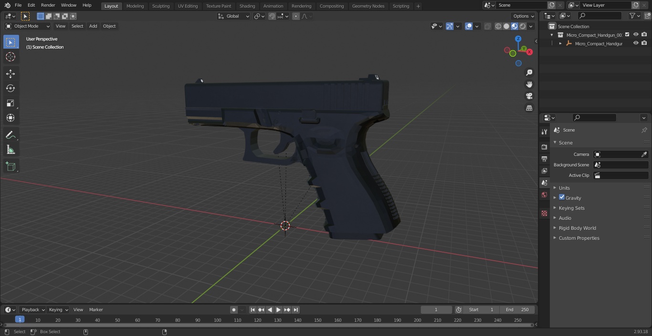Select the Scale tool
The image size is (652, 336).
pyautogui.click(x=11, y=103)
